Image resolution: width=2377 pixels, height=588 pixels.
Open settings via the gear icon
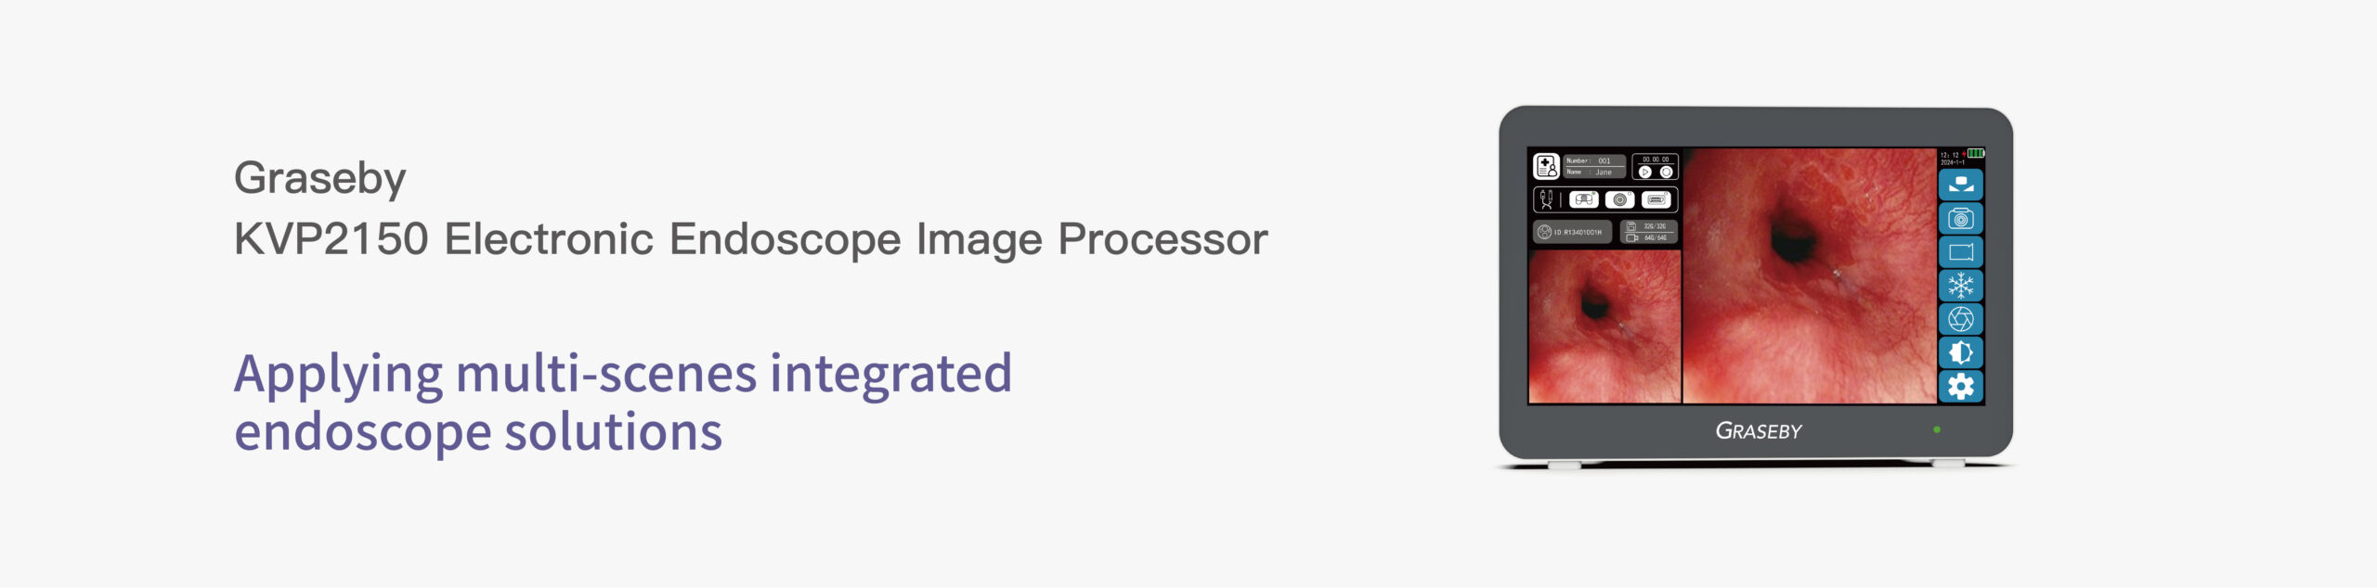click(1961, 387)
